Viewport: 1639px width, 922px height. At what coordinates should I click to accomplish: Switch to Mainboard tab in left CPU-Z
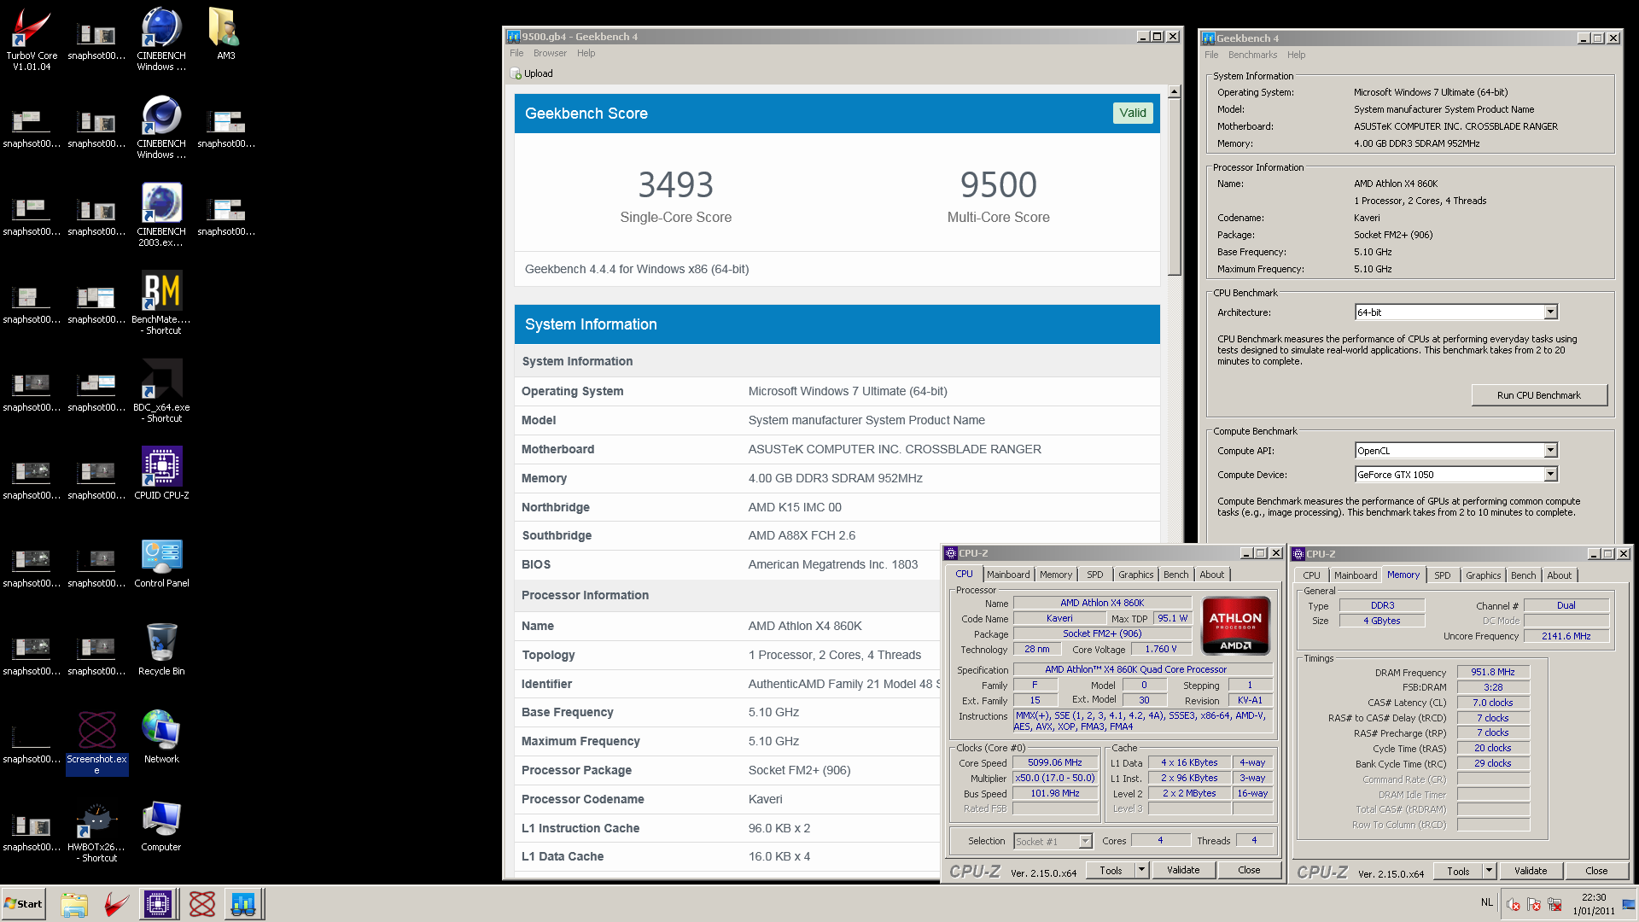point(1008,575)
